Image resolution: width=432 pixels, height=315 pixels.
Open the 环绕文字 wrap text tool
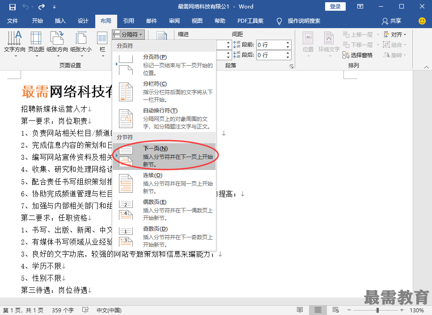click(329, 44)
